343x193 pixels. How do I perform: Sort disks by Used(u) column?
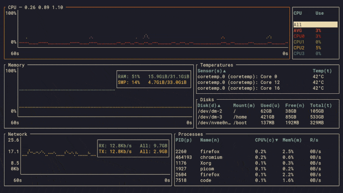269,105
